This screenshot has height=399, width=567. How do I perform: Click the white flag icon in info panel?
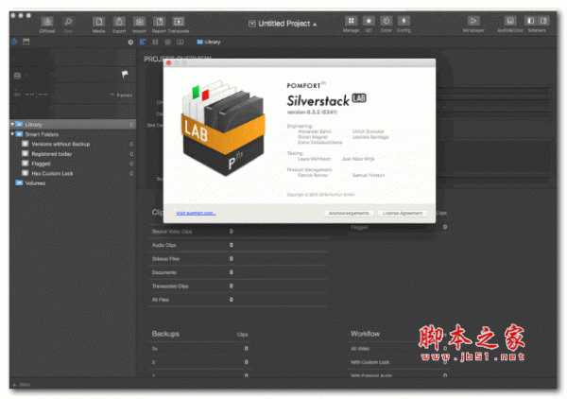pos(125,75)
